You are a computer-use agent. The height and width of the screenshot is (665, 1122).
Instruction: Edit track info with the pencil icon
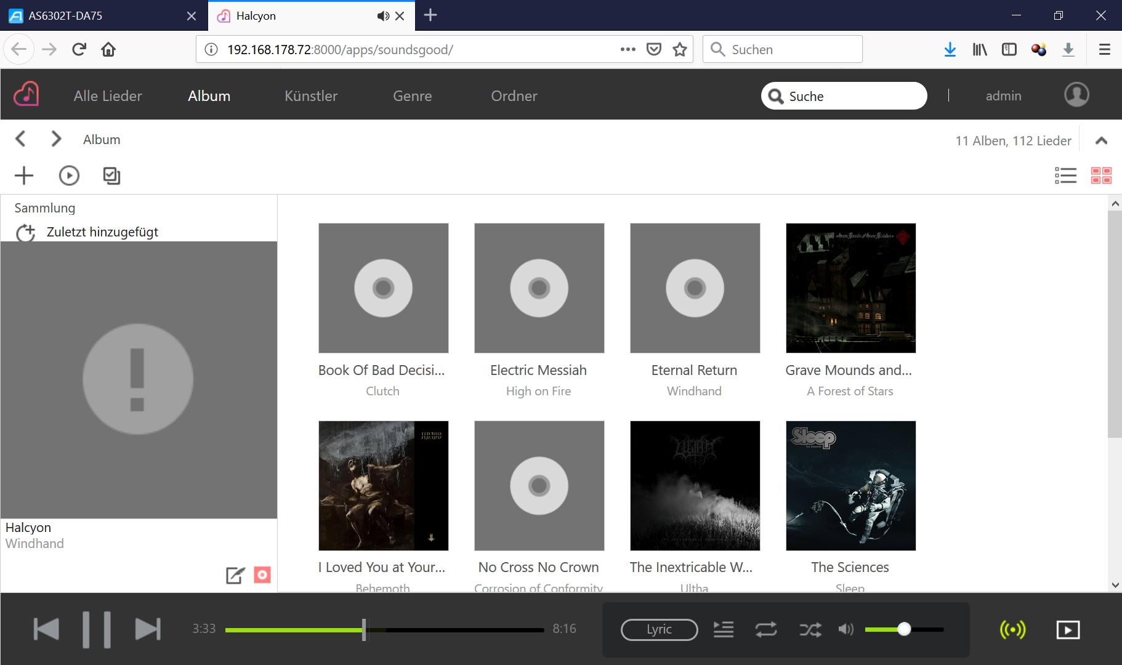(x=235, y=575)
